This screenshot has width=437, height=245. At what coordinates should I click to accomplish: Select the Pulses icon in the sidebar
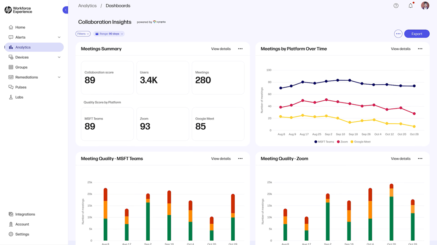pyautogui.click(x=10, y=87)
